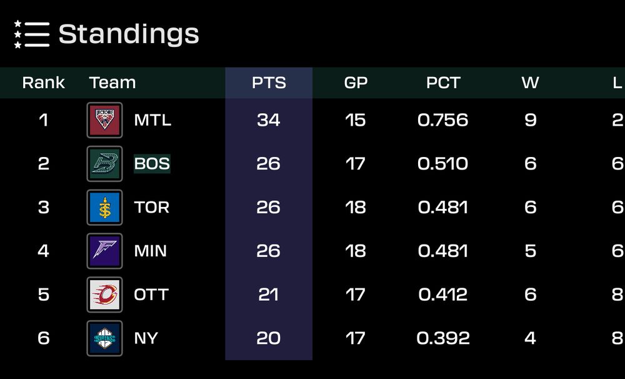The image size is (625, 379).
Task: Click the OTT Charge team logo
Action: click(104, 295)
